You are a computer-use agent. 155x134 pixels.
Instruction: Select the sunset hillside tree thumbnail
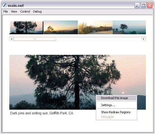click(61, 27)
